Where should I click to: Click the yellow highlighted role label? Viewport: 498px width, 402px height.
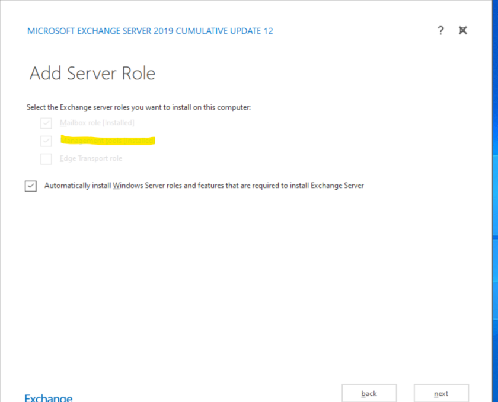[107, 141]
